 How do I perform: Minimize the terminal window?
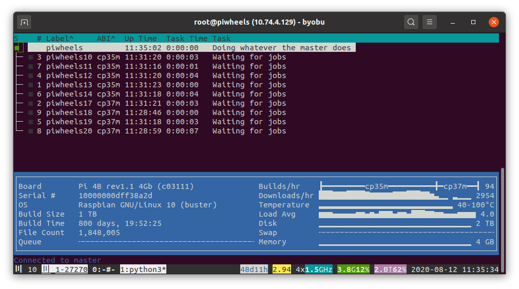(x=453, y=22)
